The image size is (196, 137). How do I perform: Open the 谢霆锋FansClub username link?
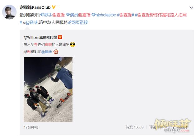(x=35, y=7)
